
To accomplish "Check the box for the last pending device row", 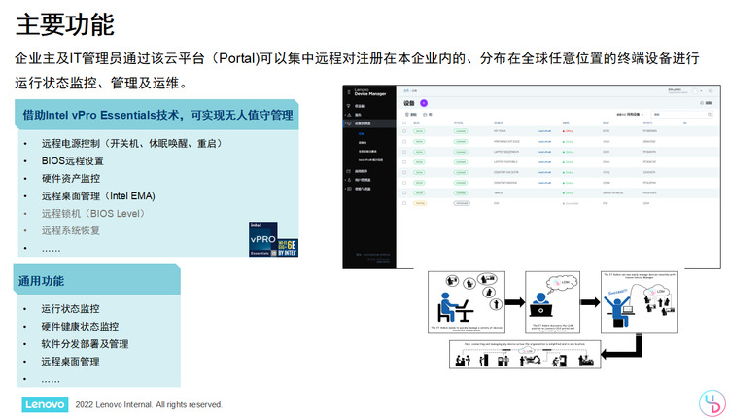I will [404, 203].
